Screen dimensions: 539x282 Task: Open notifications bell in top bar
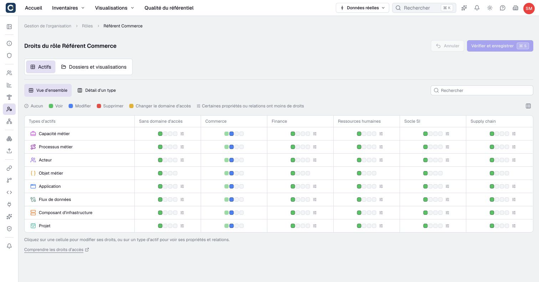(x=477, y=8)
